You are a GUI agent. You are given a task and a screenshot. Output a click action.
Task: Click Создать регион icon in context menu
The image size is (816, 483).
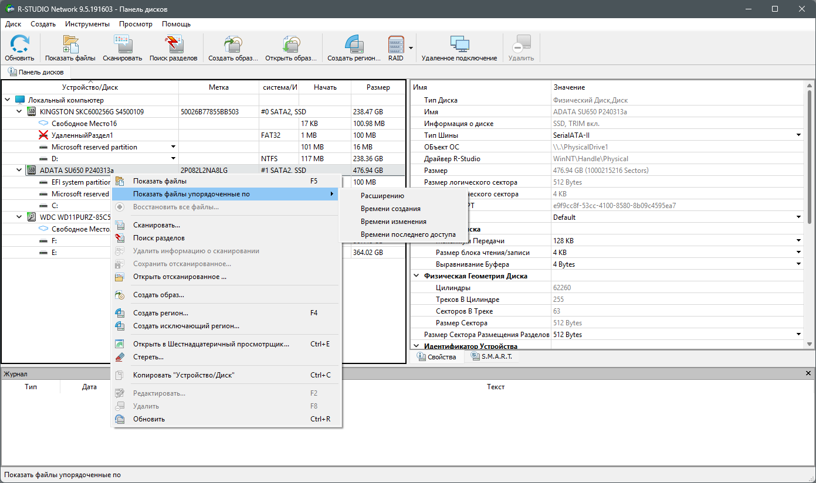(x=120, y=313)
